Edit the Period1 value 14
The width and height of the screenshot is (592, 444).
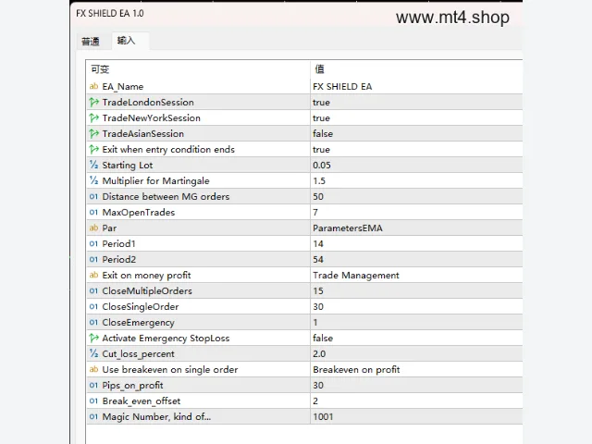[x=416, y=243]
